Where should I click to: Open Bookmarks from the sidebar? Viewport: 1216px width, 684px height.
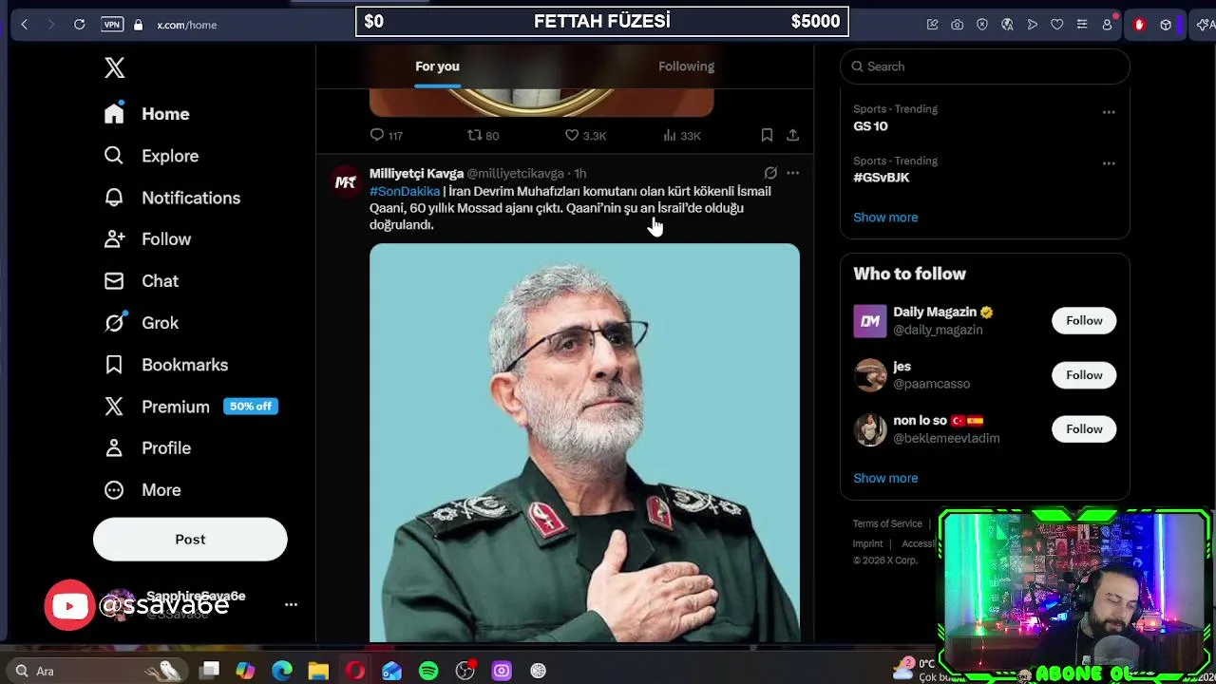[166, 365]
